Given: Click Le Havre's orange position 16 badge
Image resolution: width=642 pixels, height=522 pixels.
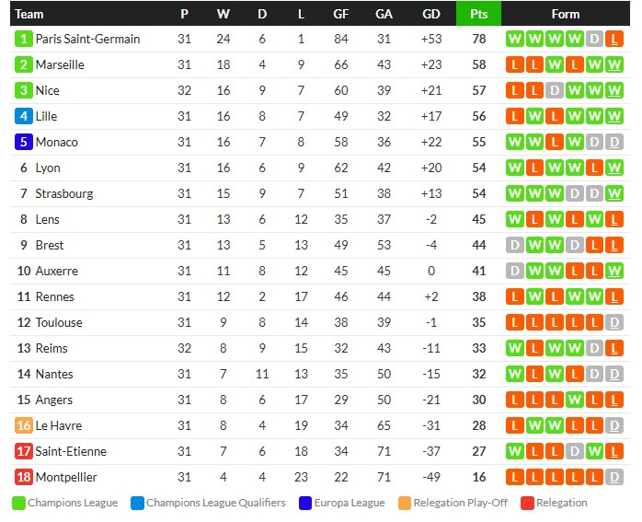Looking at the screenshot, I should pyautogui.click(x=23, y=425).
